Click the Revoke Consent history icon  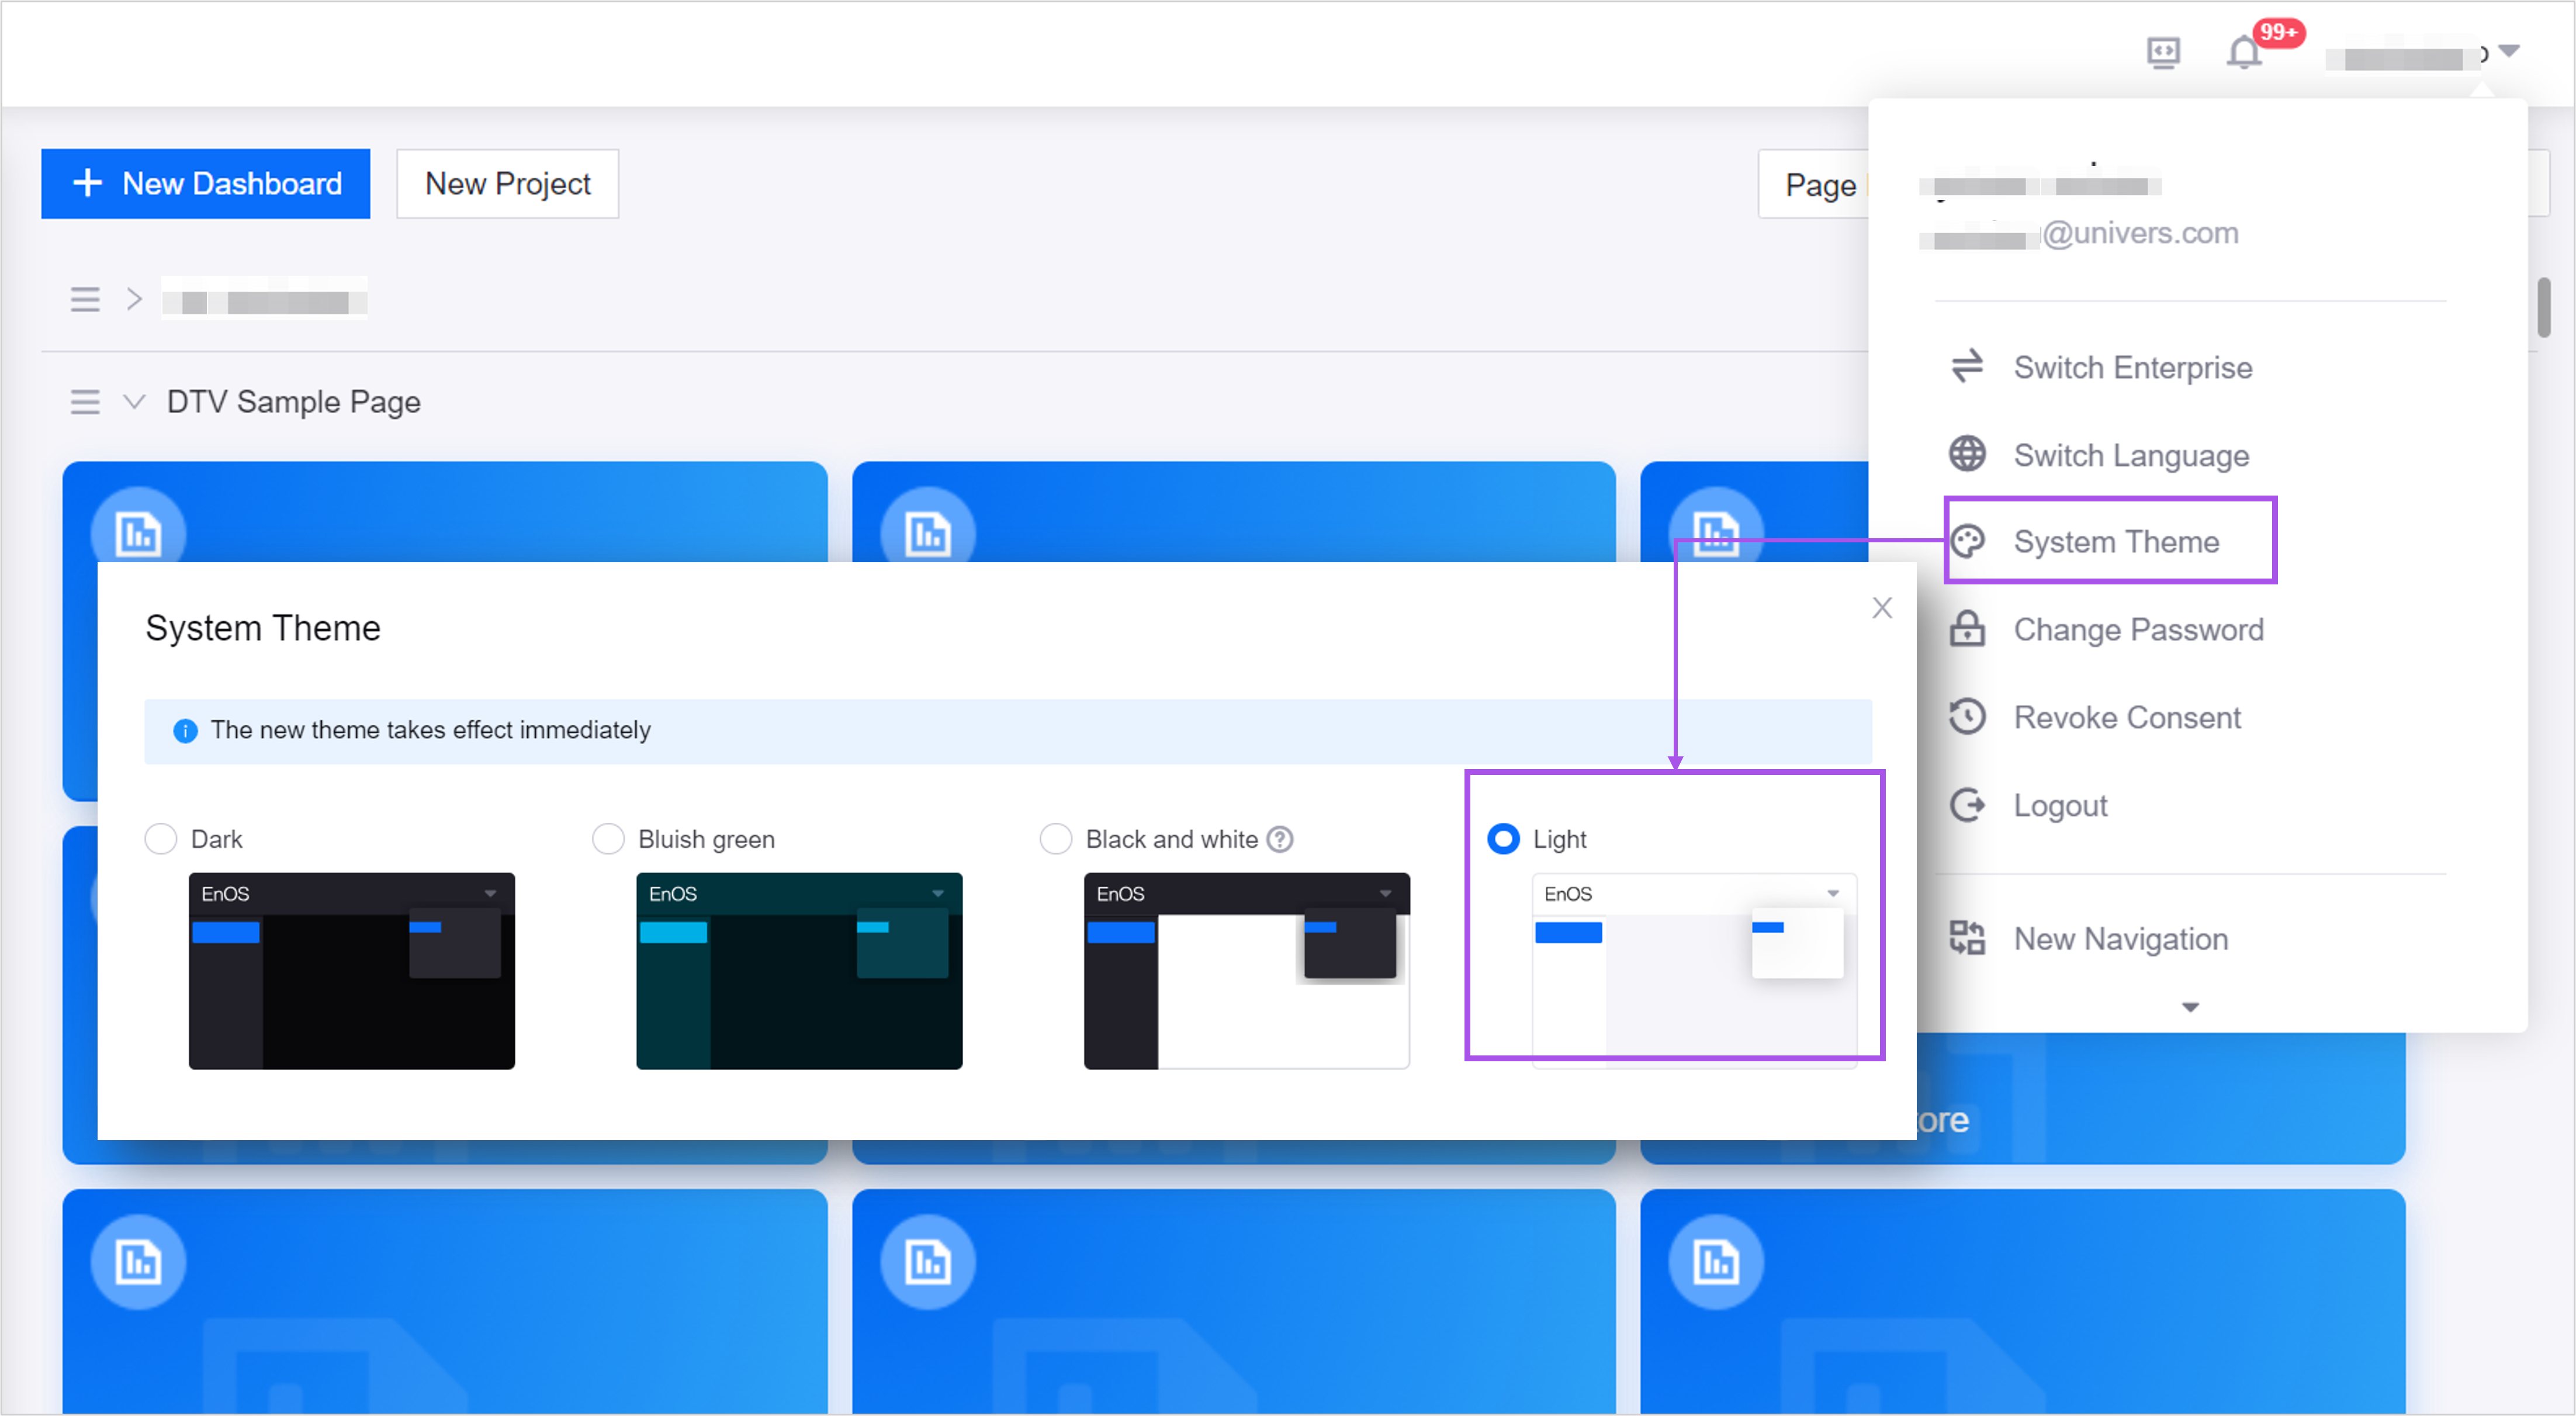pos(1967,716)
